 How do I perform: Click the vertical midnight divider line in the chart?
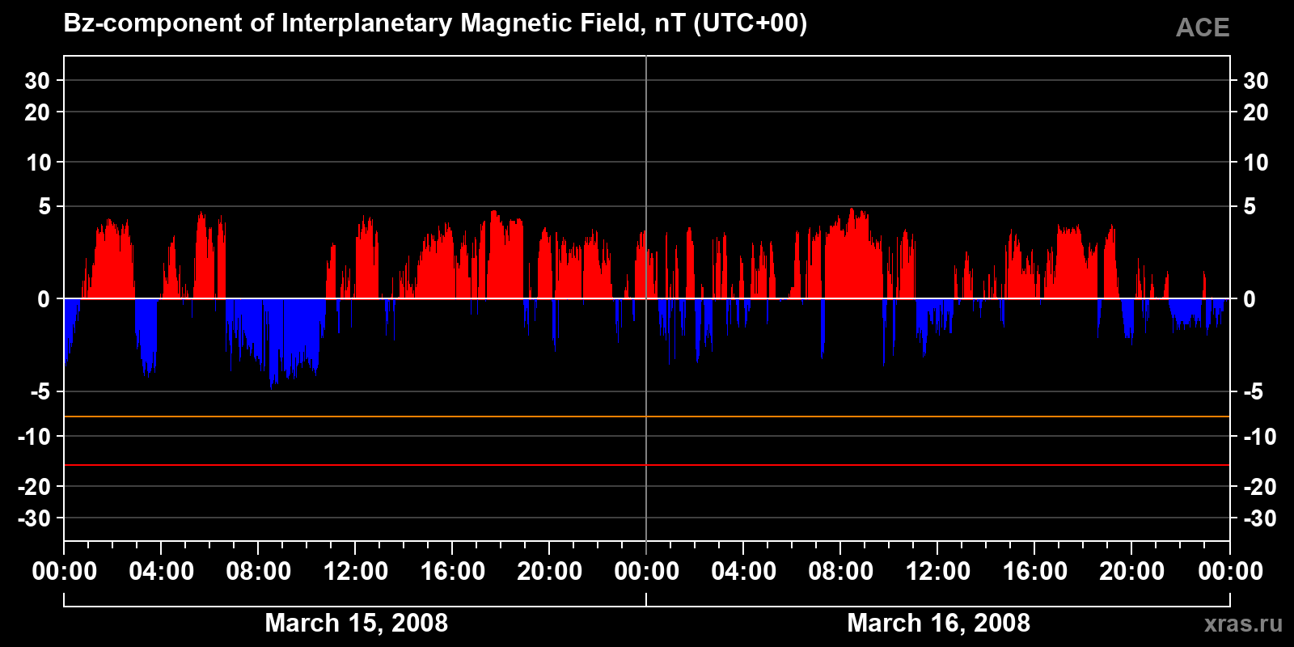(646, 298)
